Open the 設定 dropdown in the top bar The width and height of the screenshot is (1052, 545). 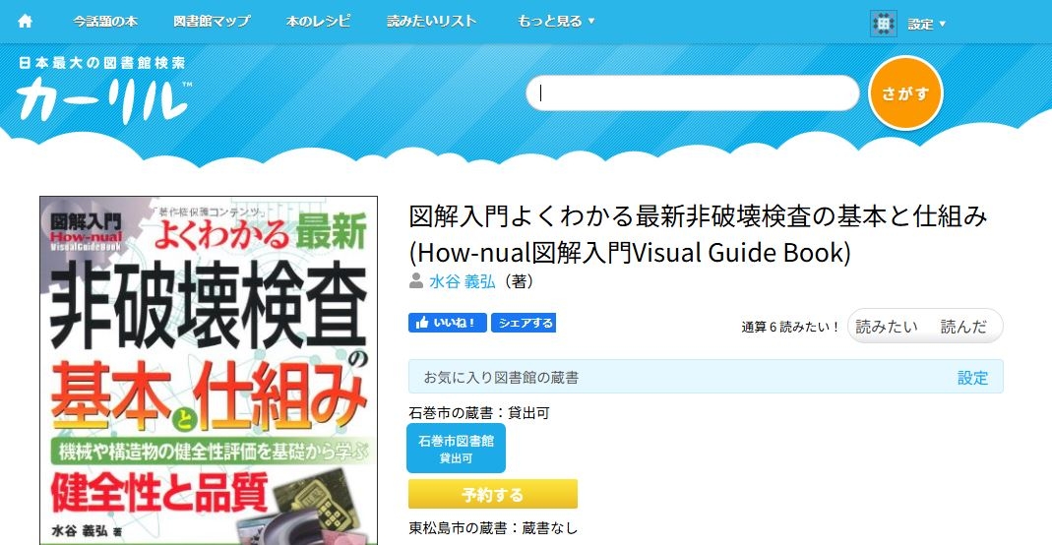pyautogui.click(x=926, y=25)
